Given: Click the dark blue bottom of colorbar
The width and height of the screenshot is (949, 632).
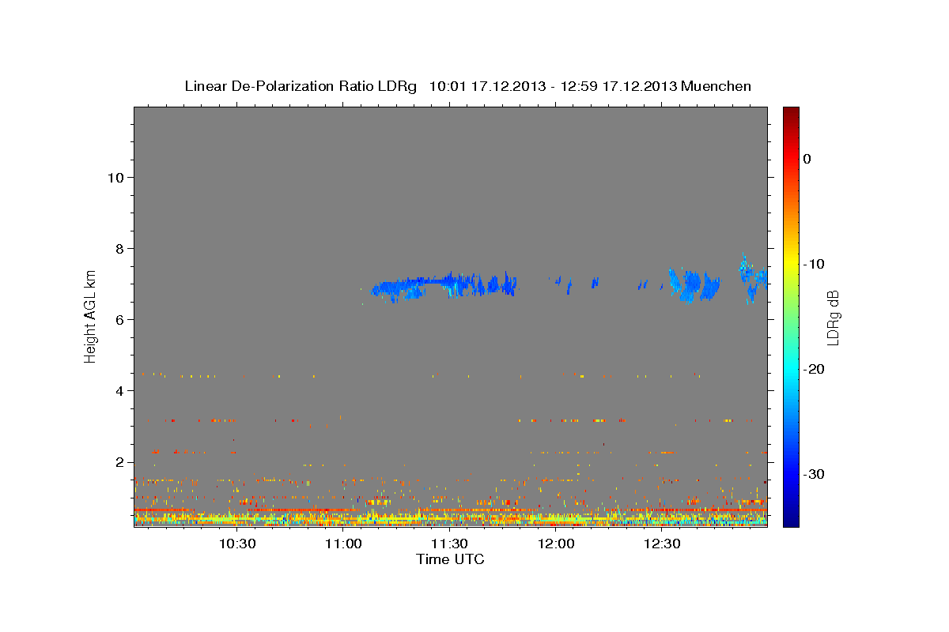Looking at the screenshot, I should coord(791,520).
